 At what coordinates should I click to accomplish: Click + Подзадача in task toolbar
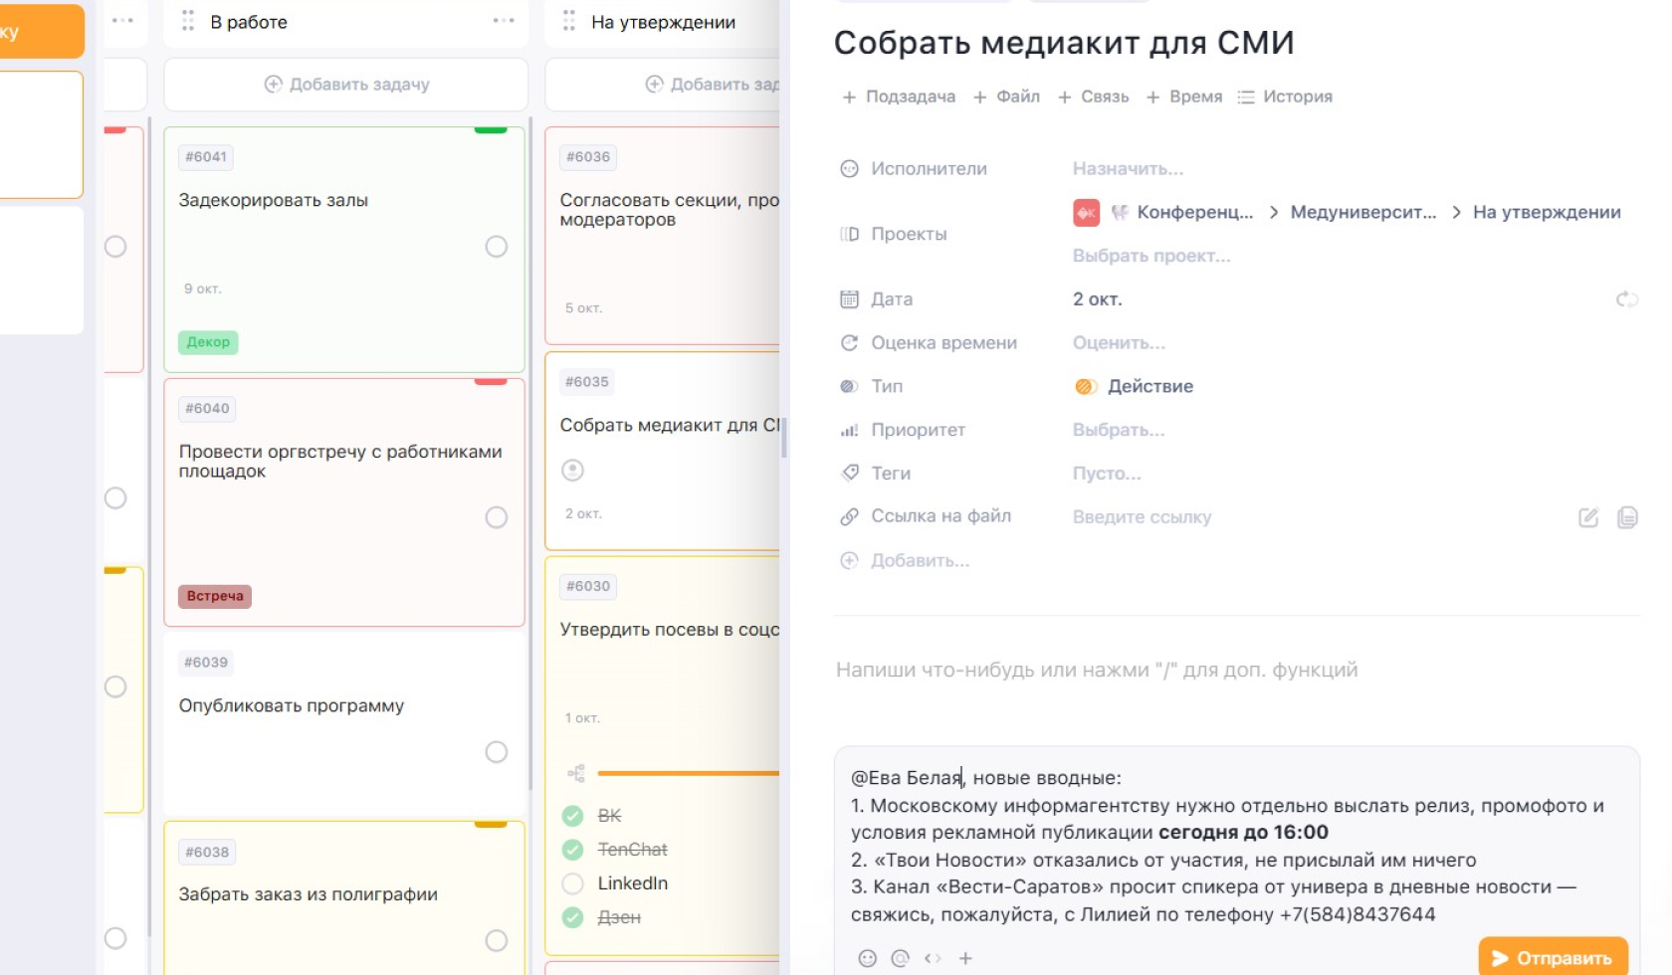(x=899, y=97)
